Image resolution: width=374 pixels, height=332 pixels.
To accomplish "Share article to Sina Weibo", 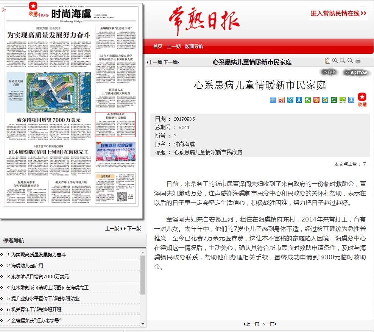I will tap(282, 100).
